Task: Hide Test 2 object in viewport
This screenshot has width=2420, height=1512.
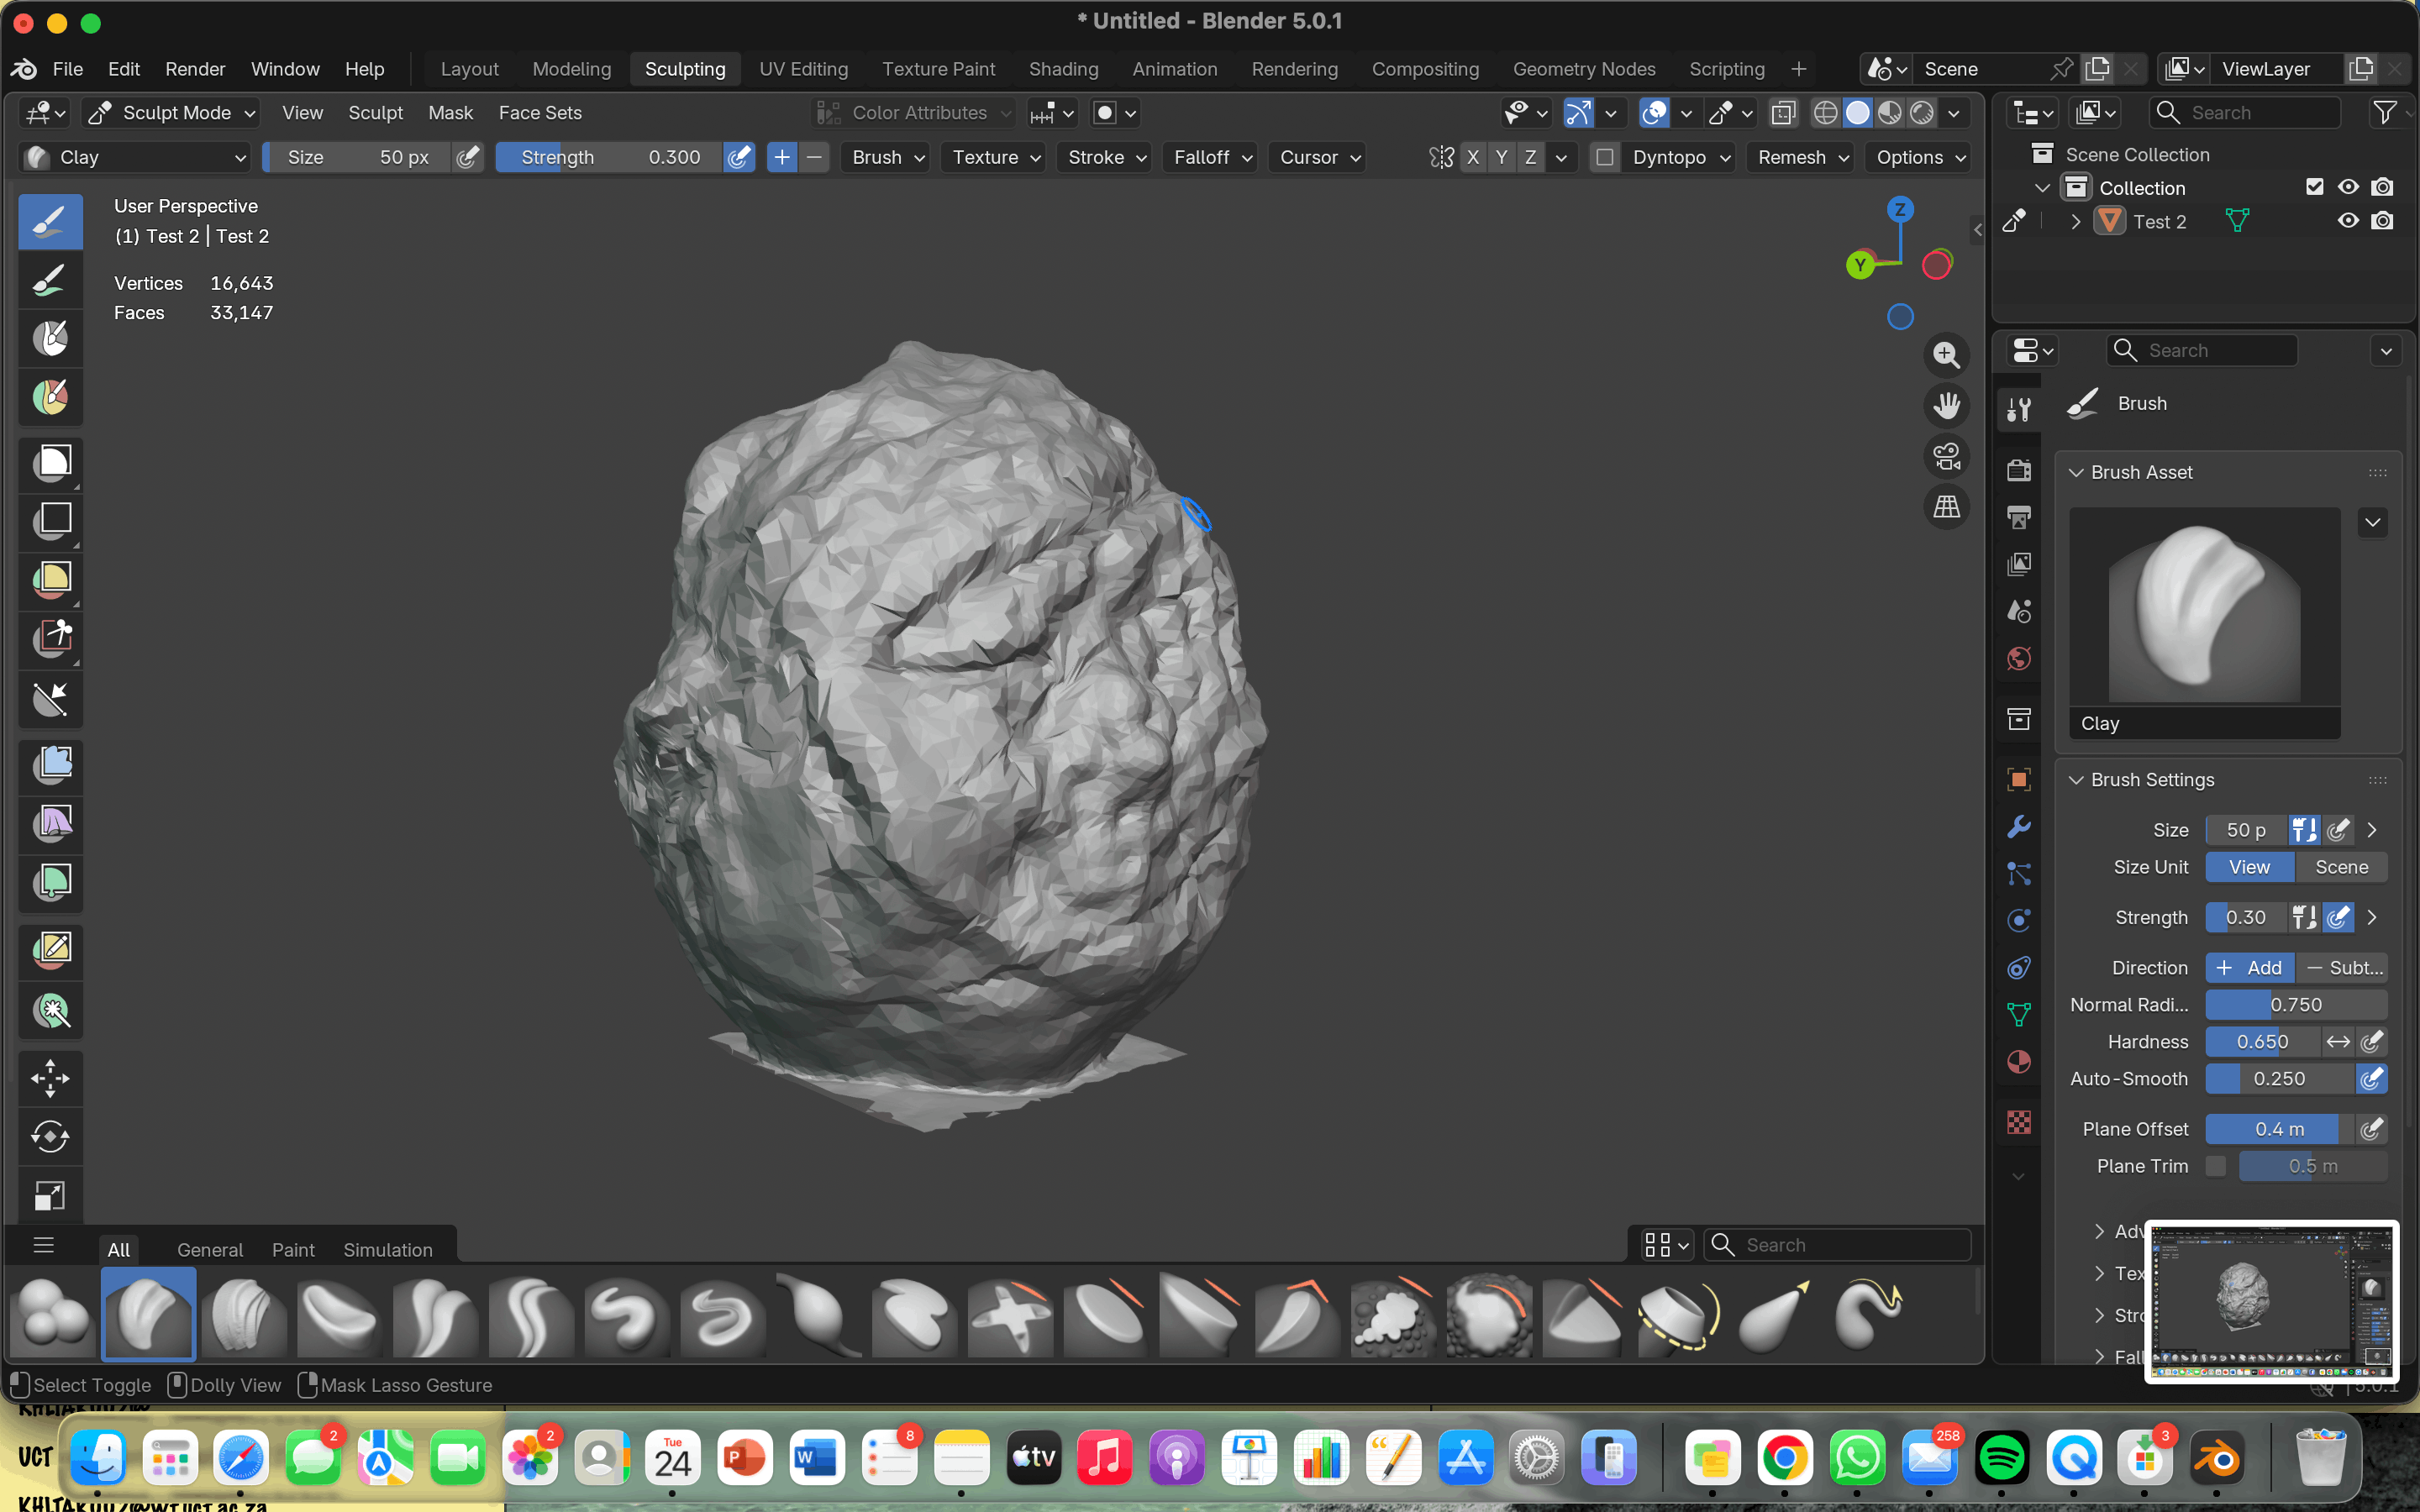Action: [2347, 221]
